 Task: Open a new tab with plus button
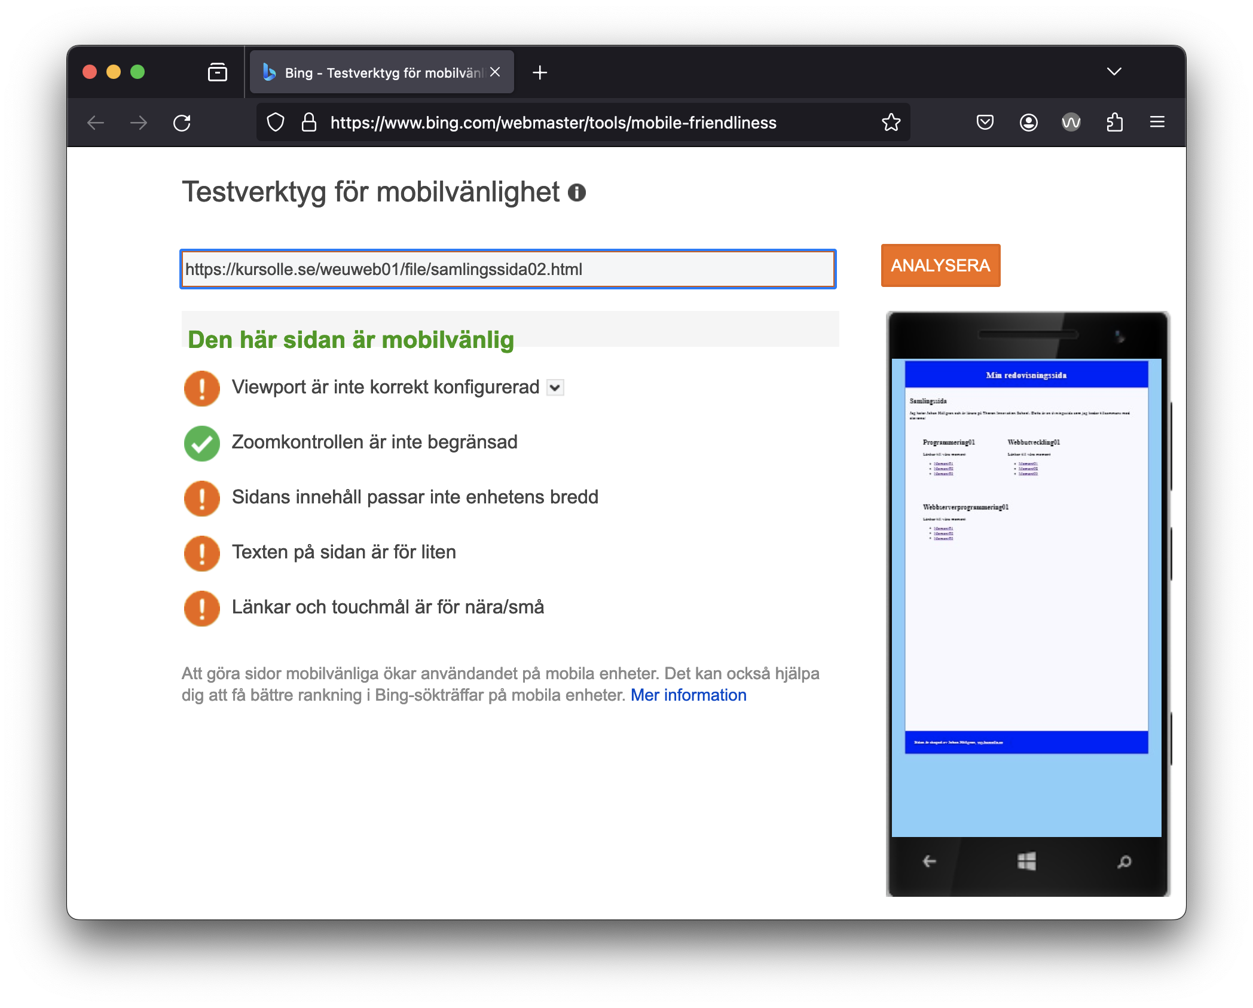(540, 72)
